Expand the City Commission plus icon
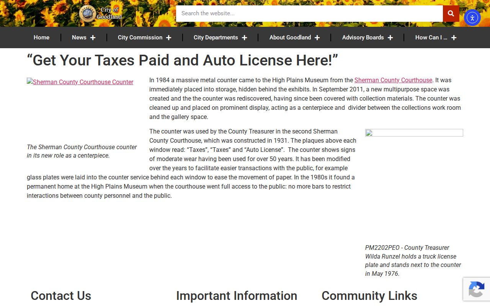The width and height of the screenshot is (490, 306). pyautogui.click(x=168, y=37)
